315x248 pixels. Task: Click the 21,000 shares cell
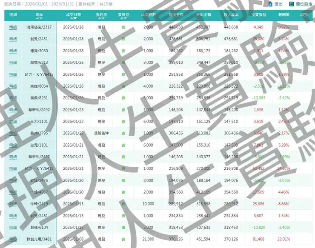[x=148, y=239]
